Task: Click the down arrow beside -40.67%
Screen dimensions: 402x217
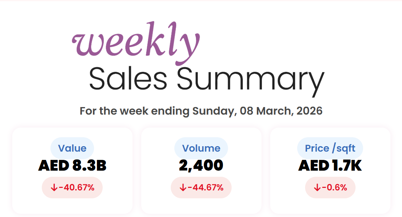Action: pos(54,188)
